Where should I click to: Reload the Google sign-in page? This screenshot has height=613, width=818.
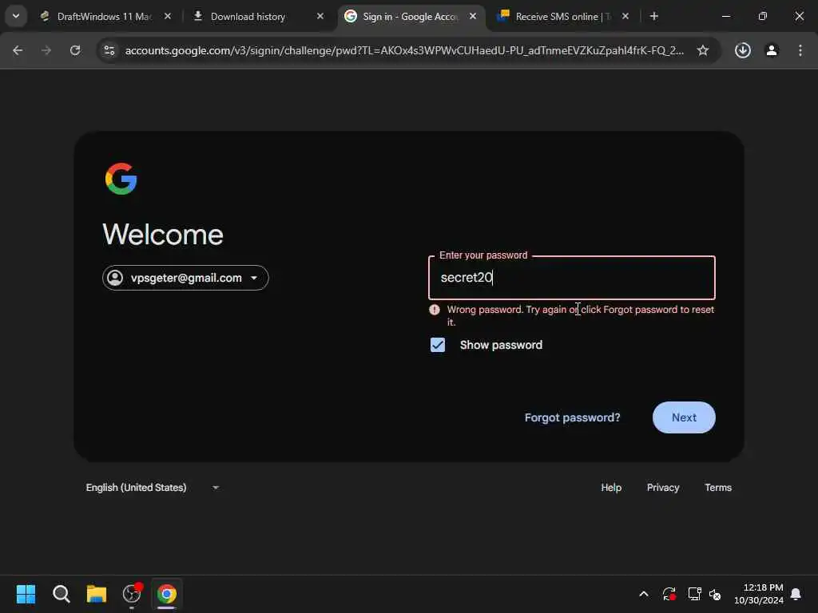pos(75,50)
